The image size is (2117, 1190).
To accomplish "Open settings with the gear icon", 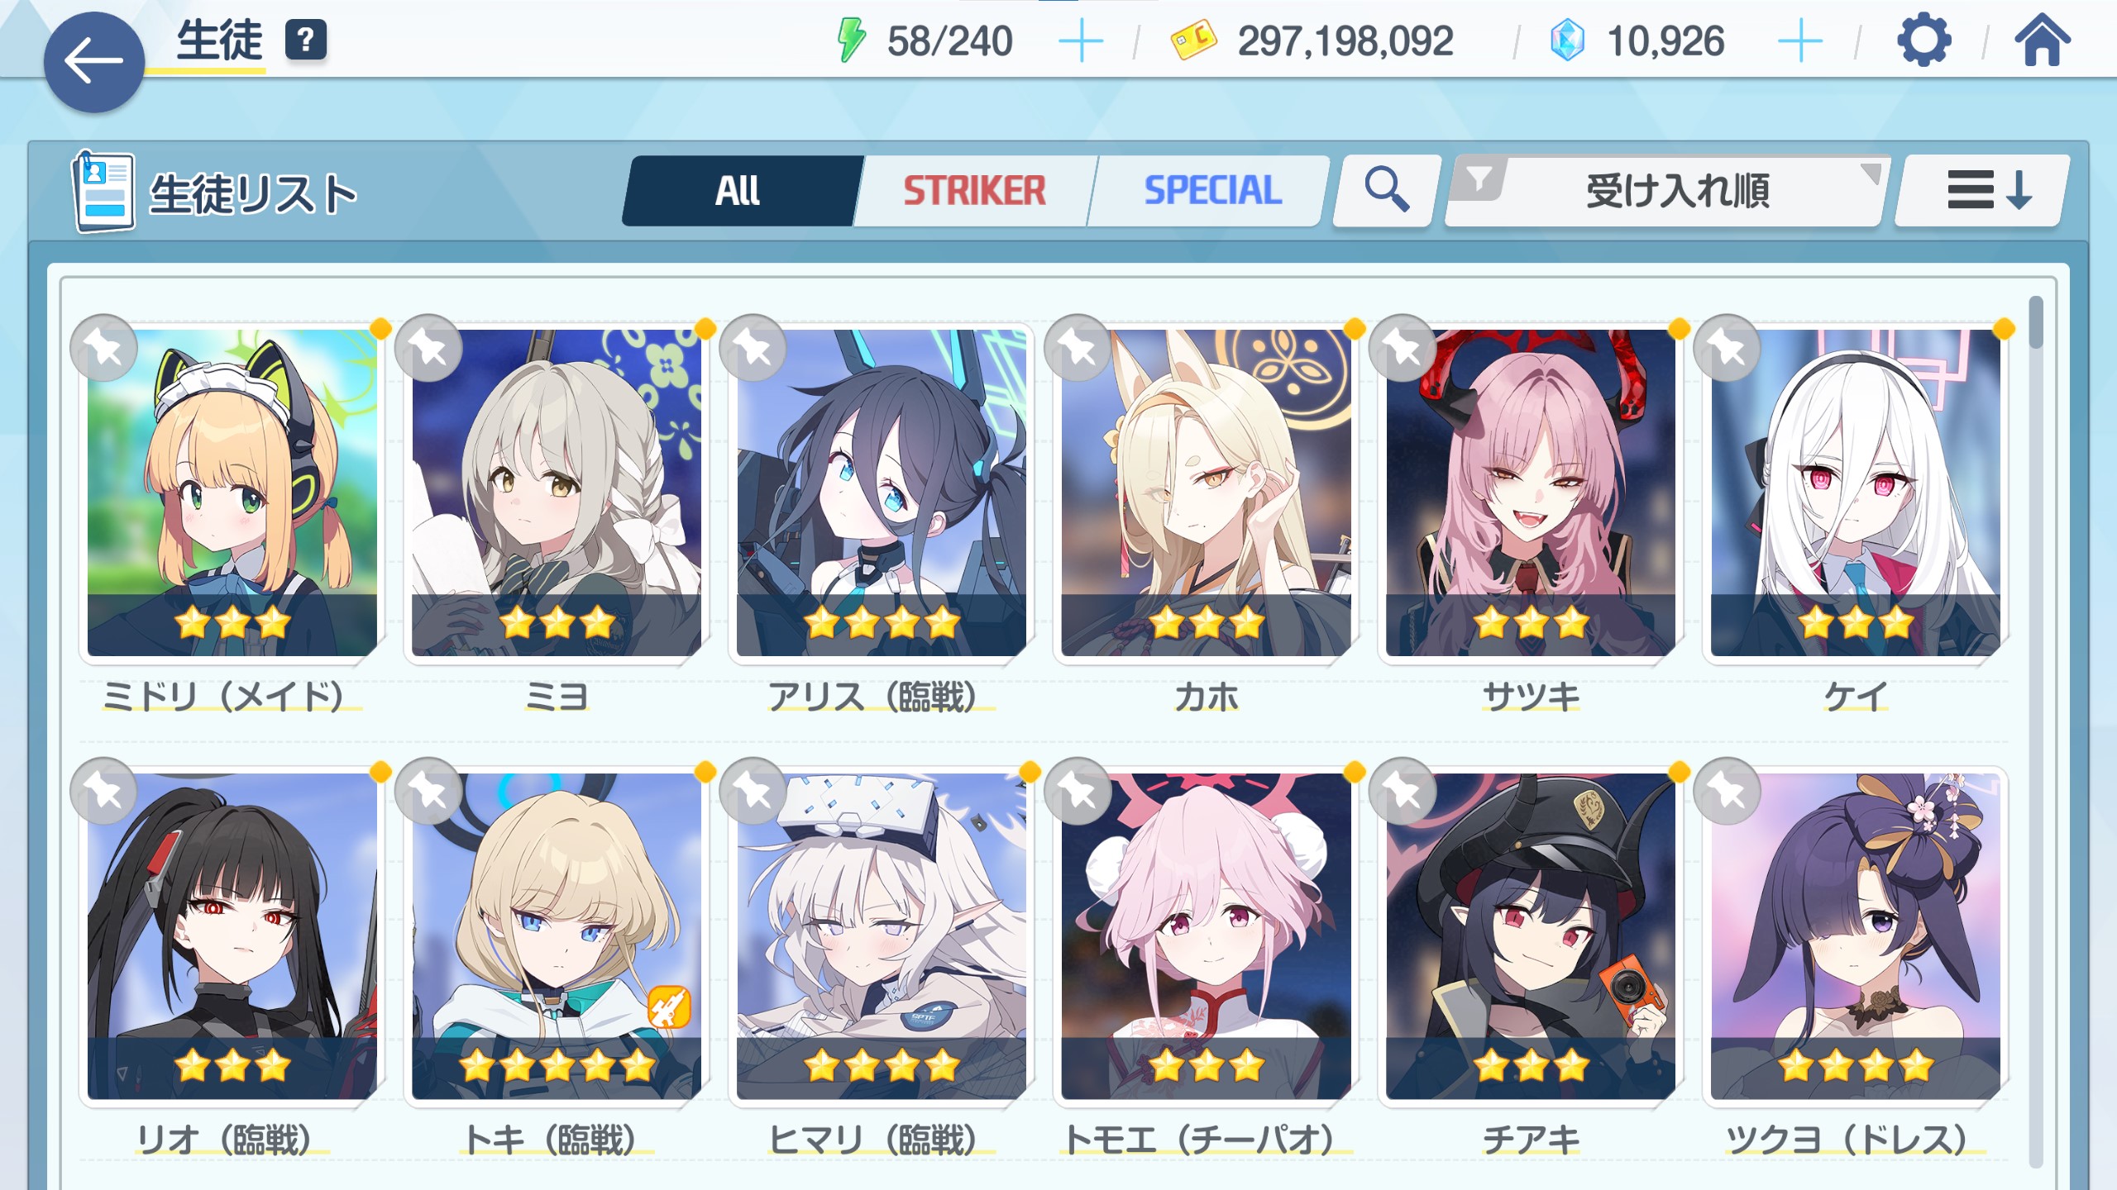I will click(x=1923, y=40).
